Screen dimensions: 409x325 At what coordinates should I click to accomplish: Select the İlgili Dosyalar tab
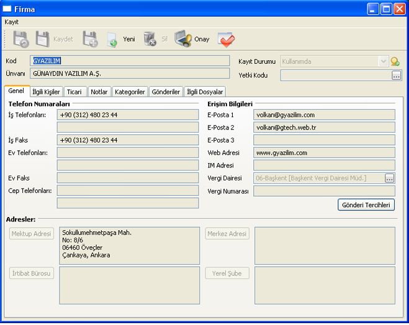204,92
